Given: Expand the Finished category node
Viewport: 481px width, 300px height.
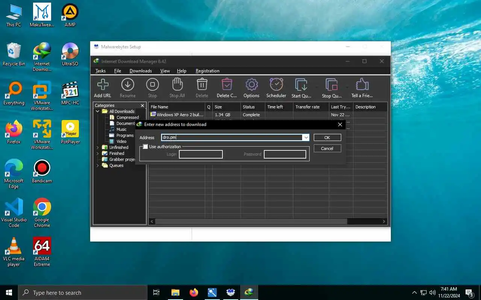Looking at the screenshot, I should click(x=98, y=153).
